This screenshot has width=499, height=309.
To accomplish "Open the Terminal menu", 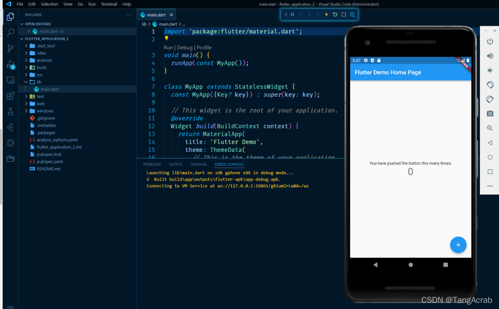I will pyautogui.click(x=109, y=4).
